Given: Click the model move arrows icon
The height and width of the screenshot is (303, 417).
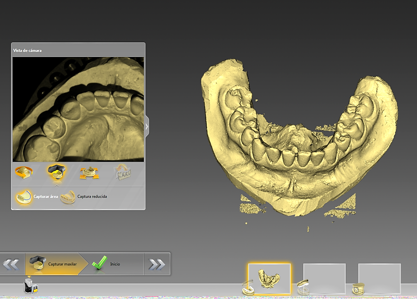Looking at the screenshot, I should [x=89, y=173].
